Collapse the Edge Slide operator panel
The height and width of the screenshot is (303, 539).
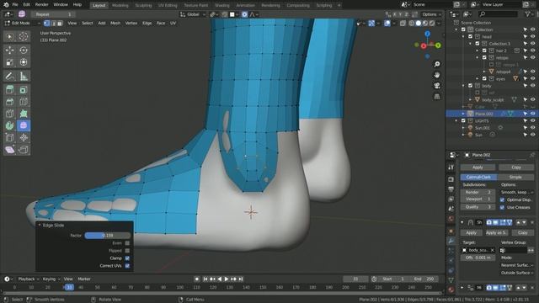pos(40,225)
